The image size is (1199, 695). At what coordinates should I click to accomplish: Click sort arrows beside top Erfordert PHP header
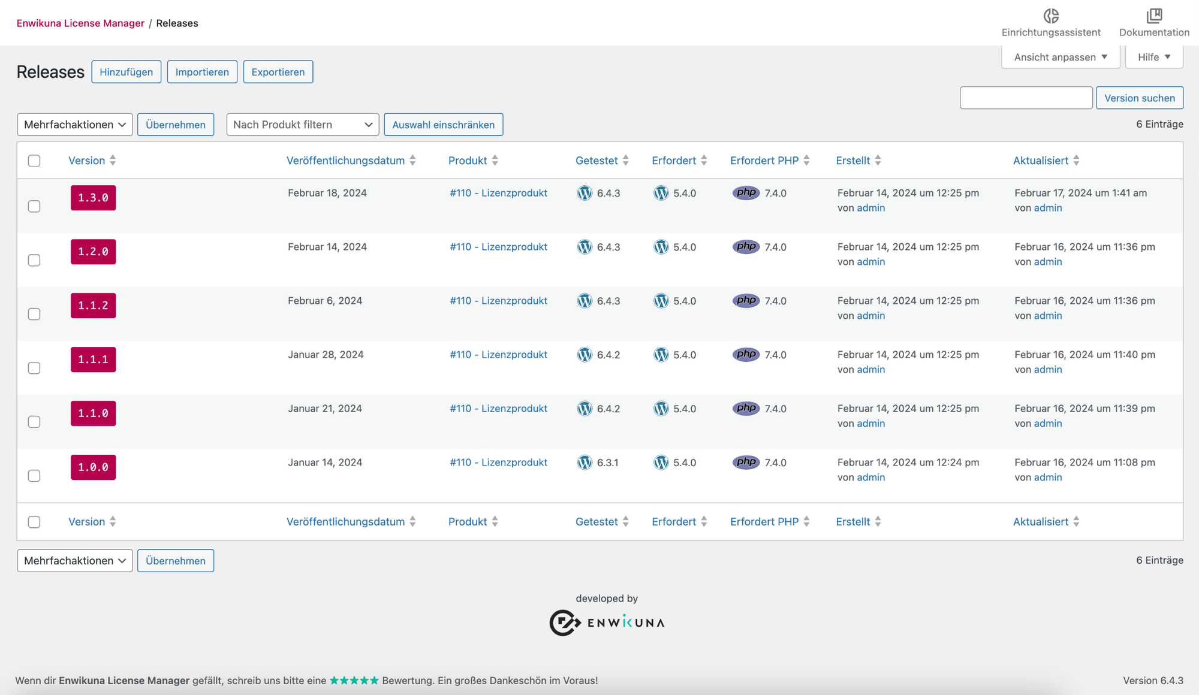[x=807, y=161]
